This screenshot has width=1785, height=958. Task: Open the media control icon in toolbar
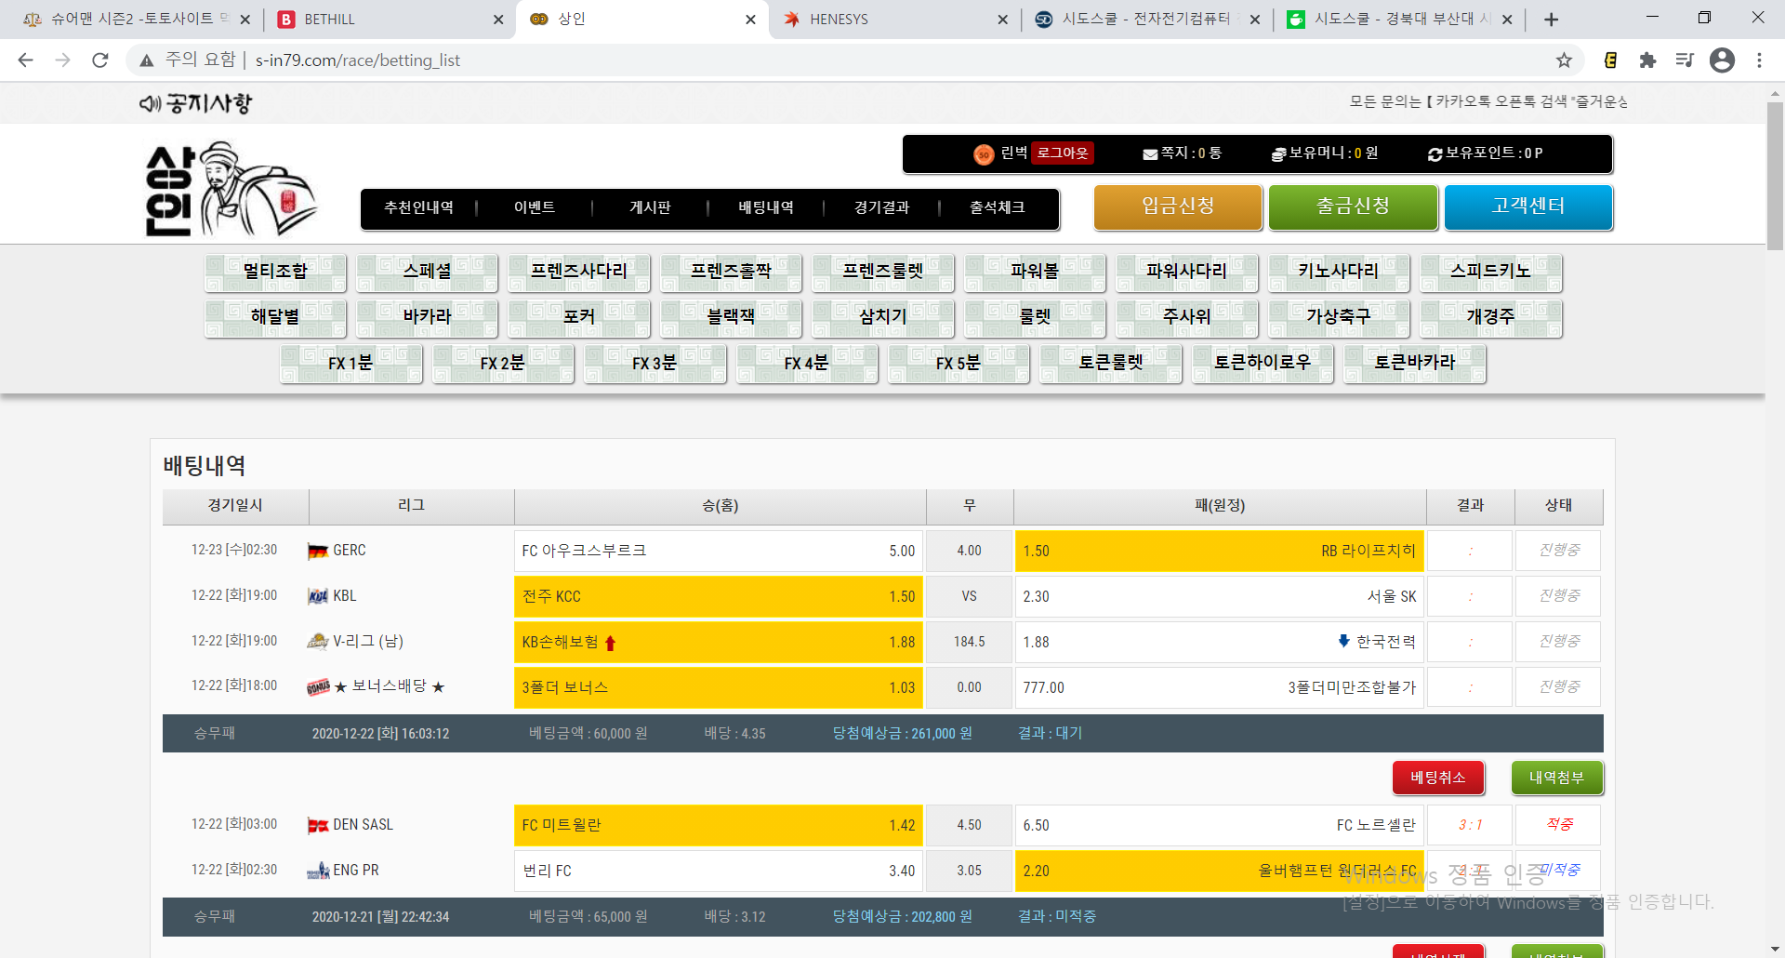coord(1685,60)
